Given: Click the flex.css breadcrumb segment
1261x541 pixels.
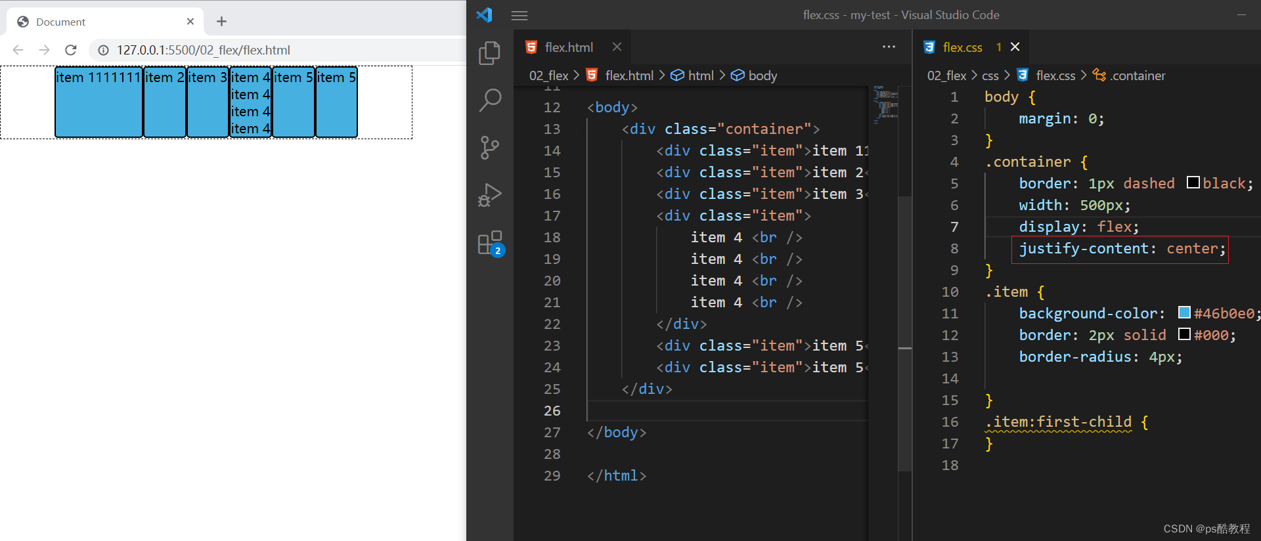Looking at the screenshot, I should [1046, 76].
